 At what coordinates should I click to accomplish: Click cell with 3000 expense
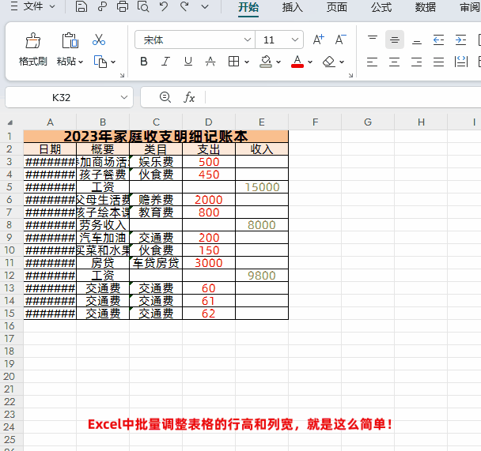click(x=209, y=263)
